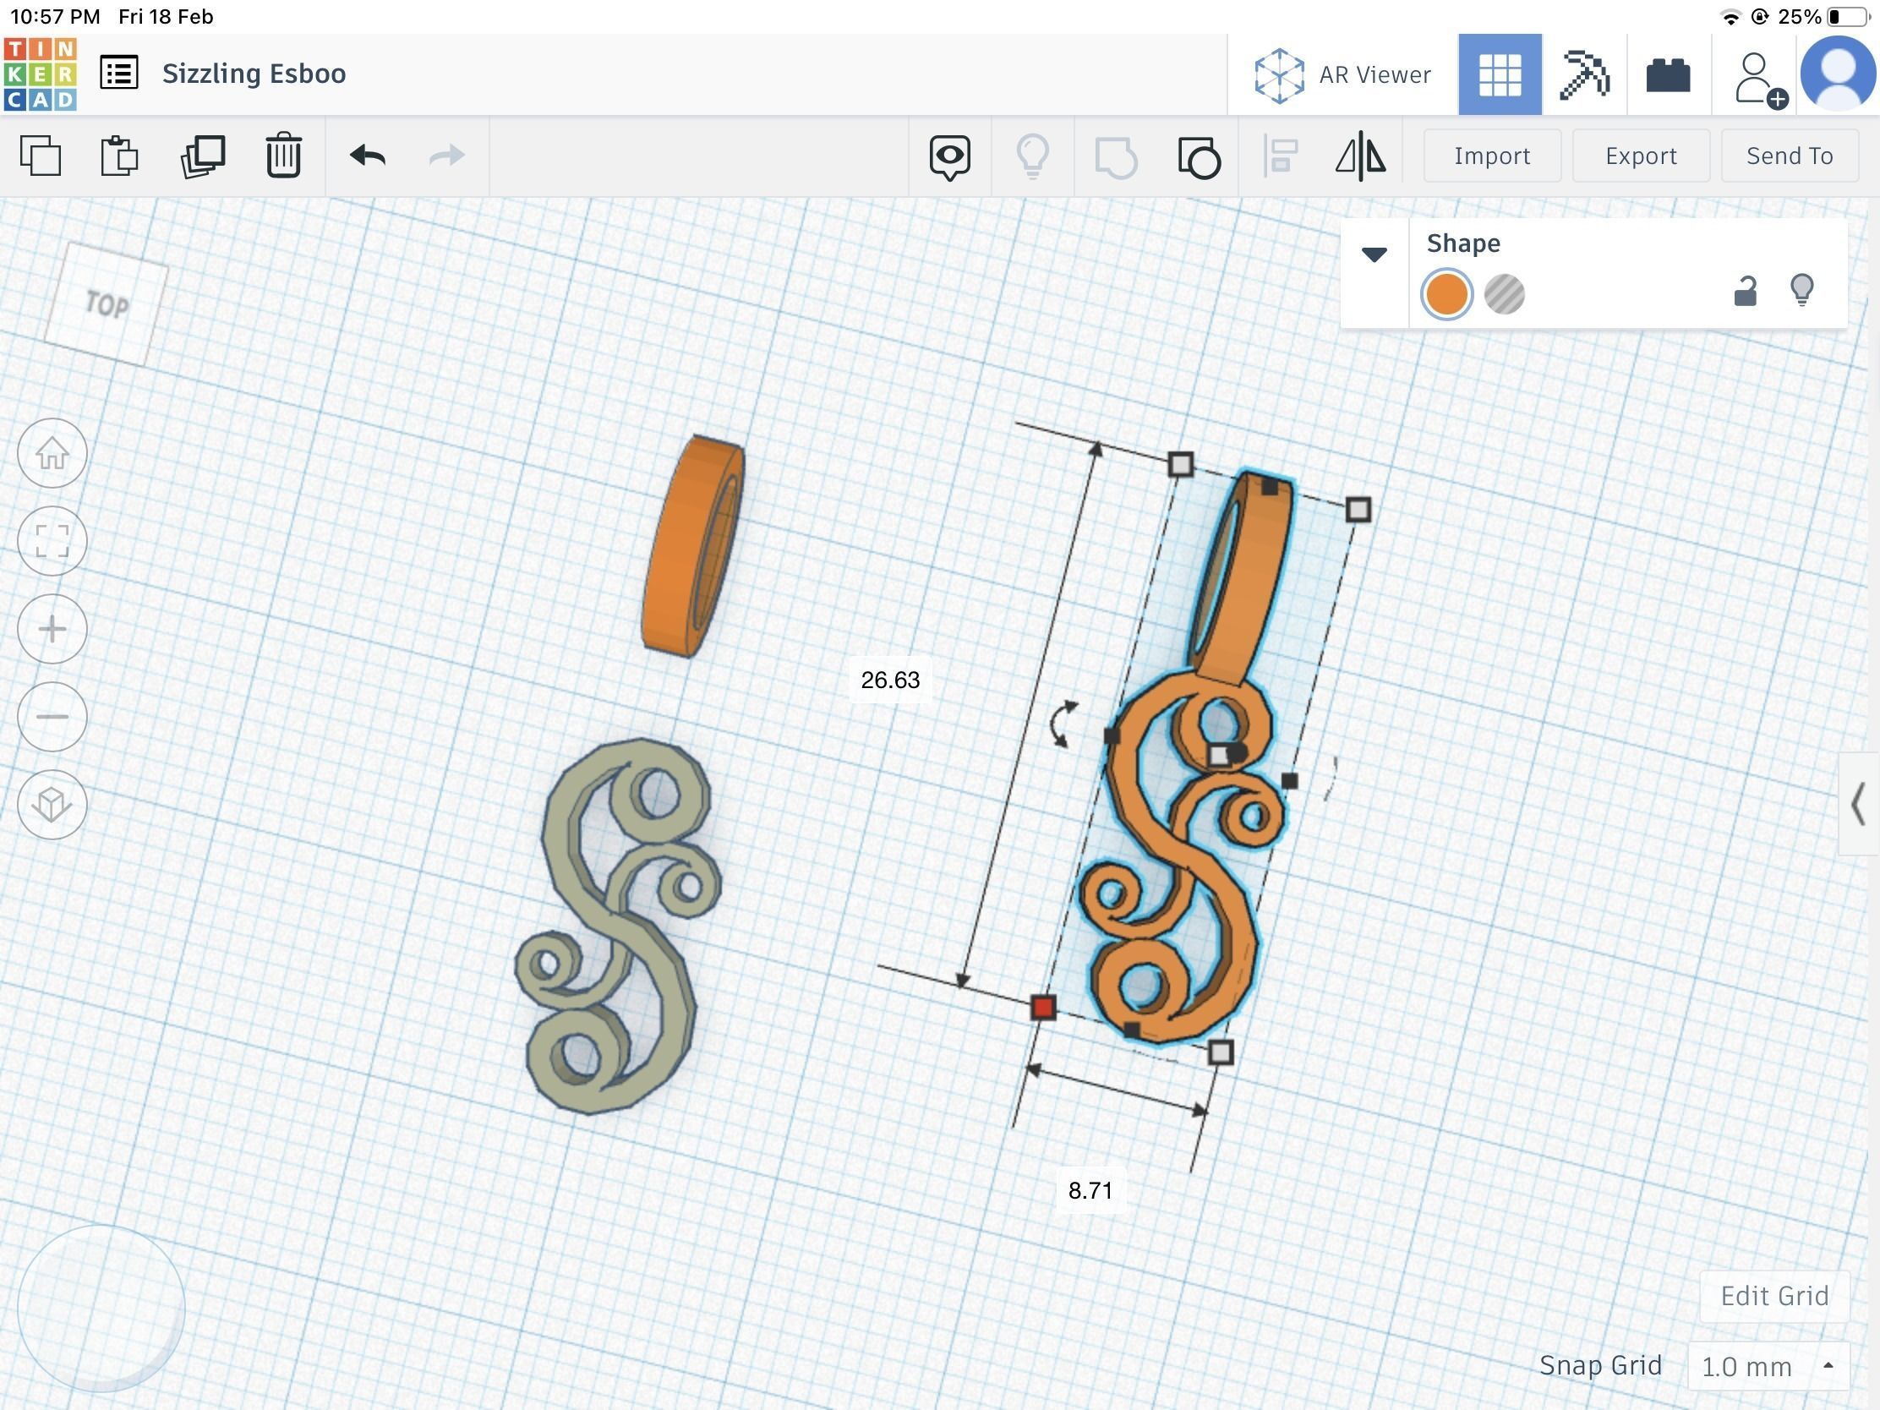Click the Mirror/flip tool icon
This screenshot has width=1880, height=1410.
point(1361,156)
